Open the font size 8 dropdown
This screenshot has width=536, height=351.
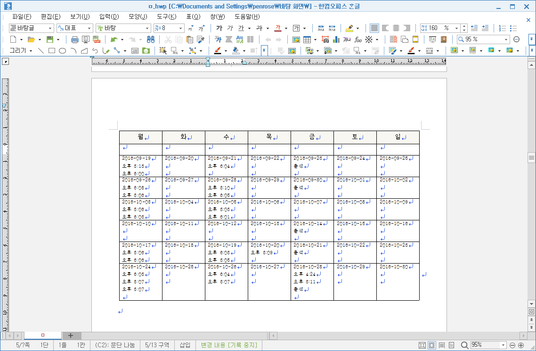click(x=180, y=28)
